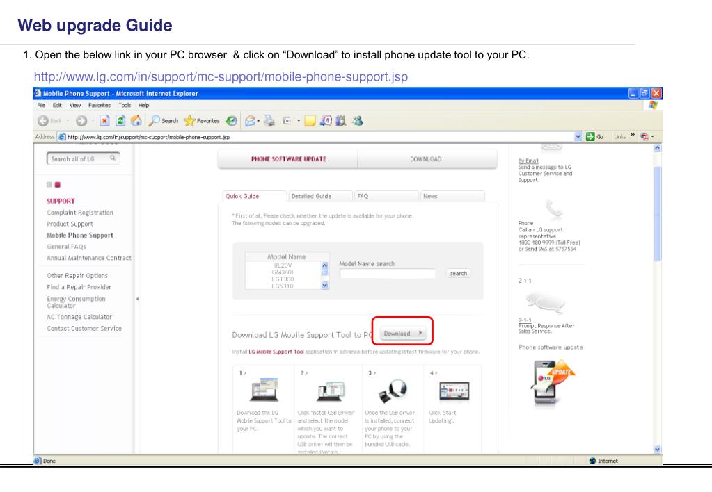Image resolution: width=712 pixels, height=492 pixels.
Task: Click the Messenger people icon
Action: 358,121
